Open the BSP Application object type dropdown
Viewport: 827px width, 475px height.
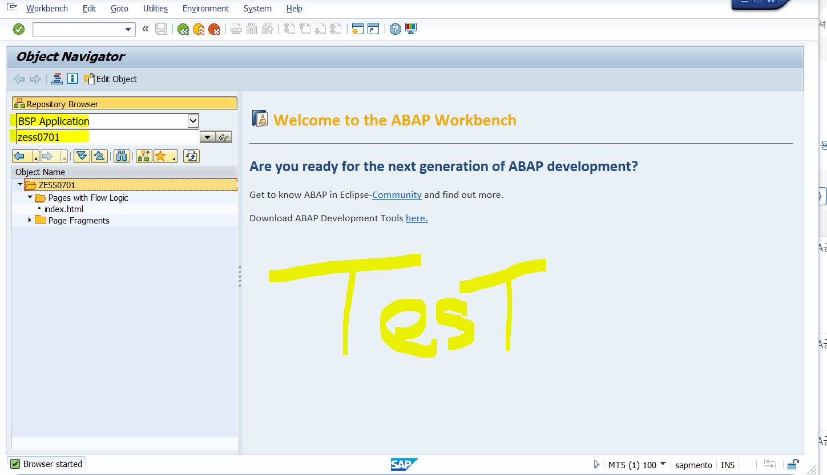tap(193, 121)
